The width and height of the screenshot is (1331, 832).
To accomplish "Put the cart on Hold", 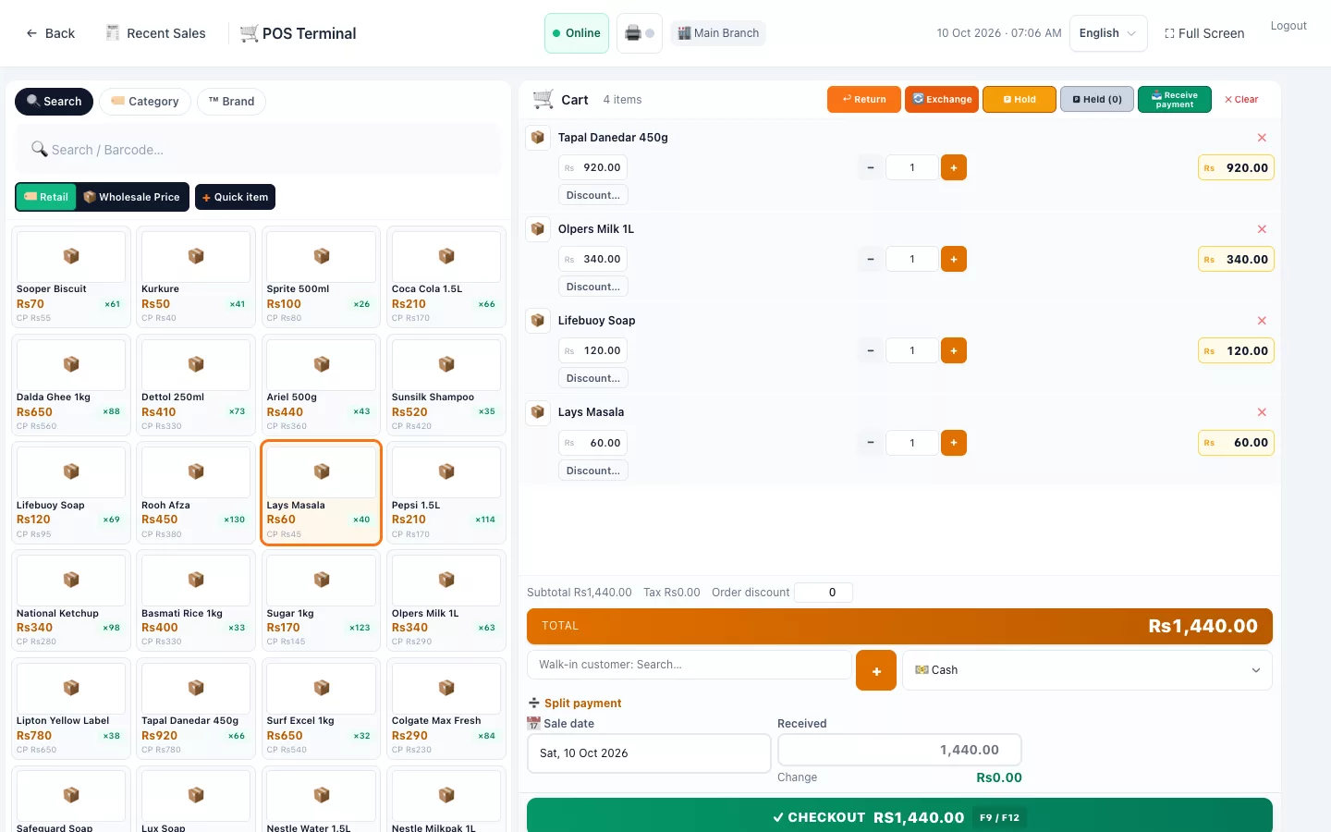I will 1020,99.
